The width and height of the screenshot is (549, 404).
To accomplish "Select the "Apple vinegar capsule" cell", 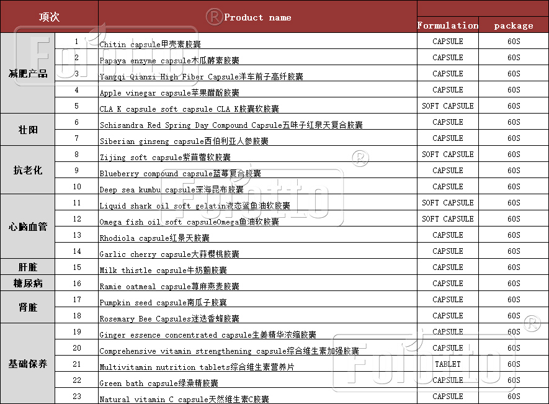I will coord(257,89).
